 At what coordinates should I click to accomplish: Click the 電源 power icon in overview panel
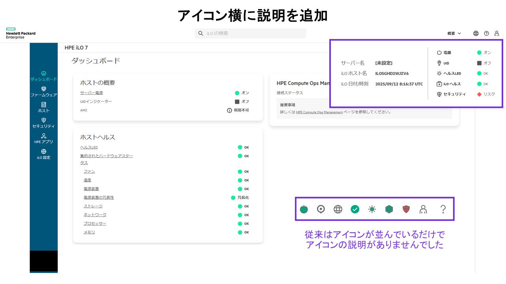click(439, 52)
